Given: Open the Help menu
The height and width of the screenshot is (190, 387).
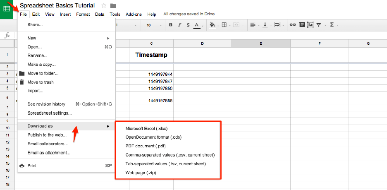Looking at the screenshot, I should (152, 14).
